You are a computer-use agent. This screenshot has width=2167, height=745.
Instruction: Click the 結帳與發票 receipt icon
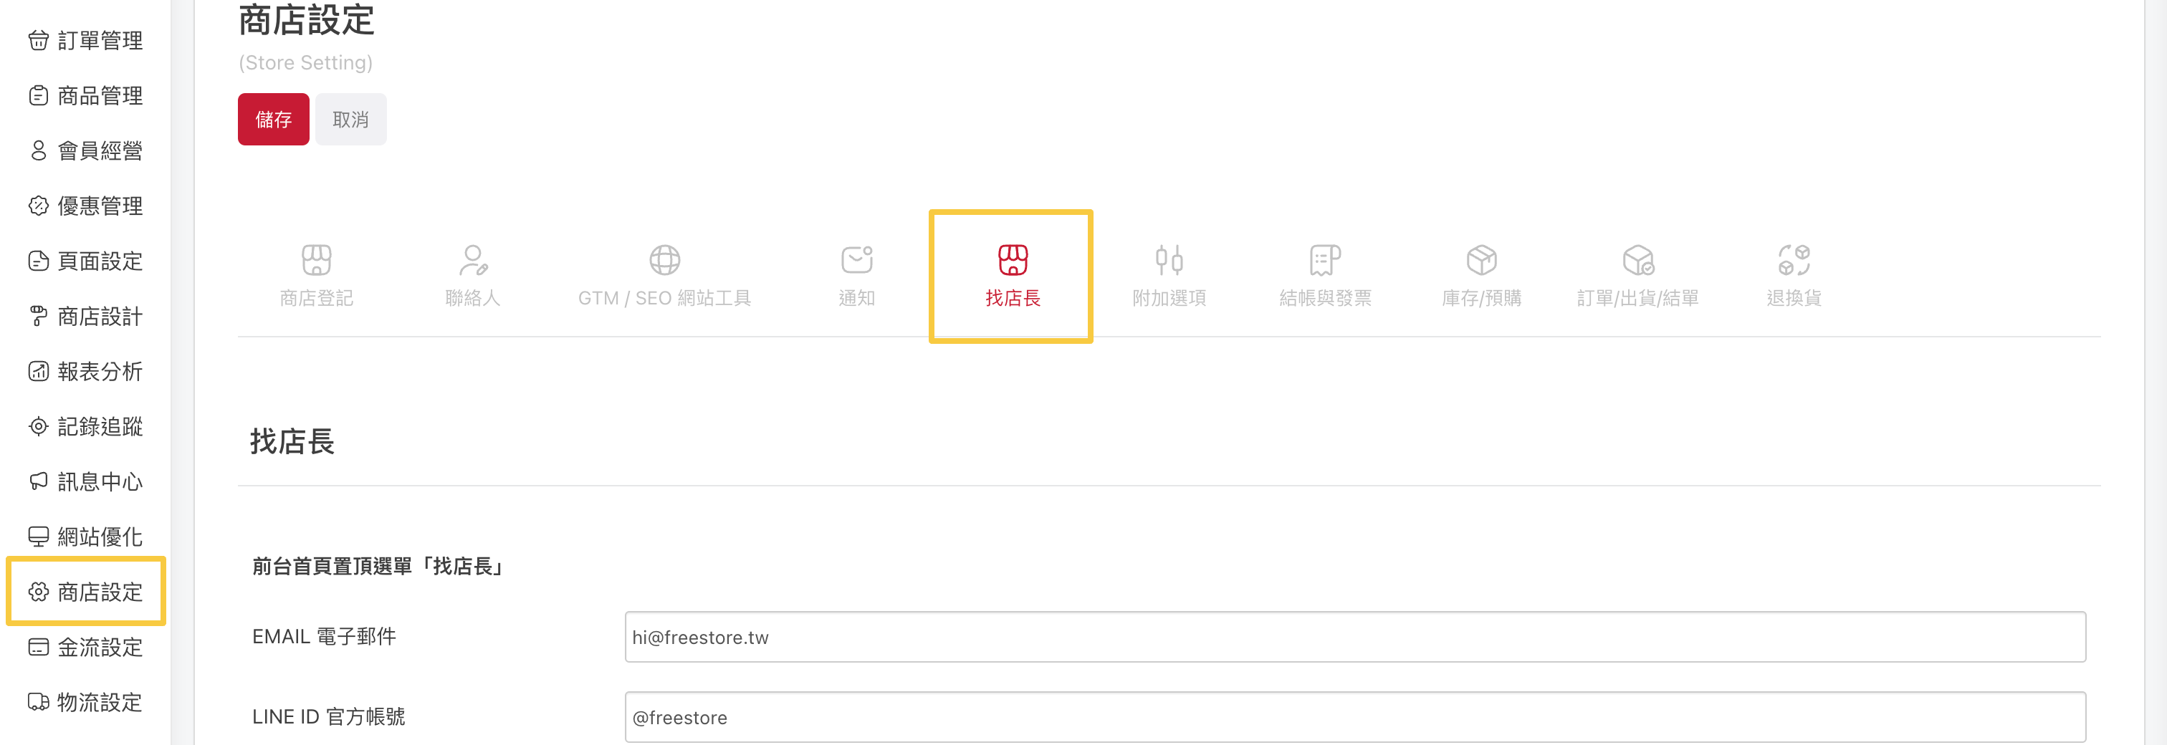(x=1325, y=260)
